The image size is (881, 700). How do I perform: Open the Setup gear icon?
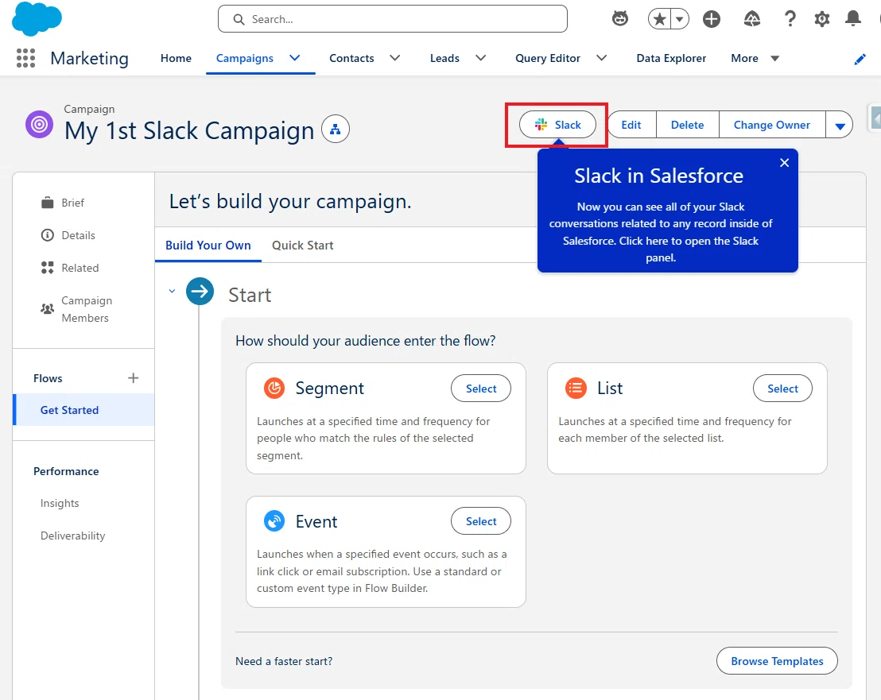tap(821, 19)
